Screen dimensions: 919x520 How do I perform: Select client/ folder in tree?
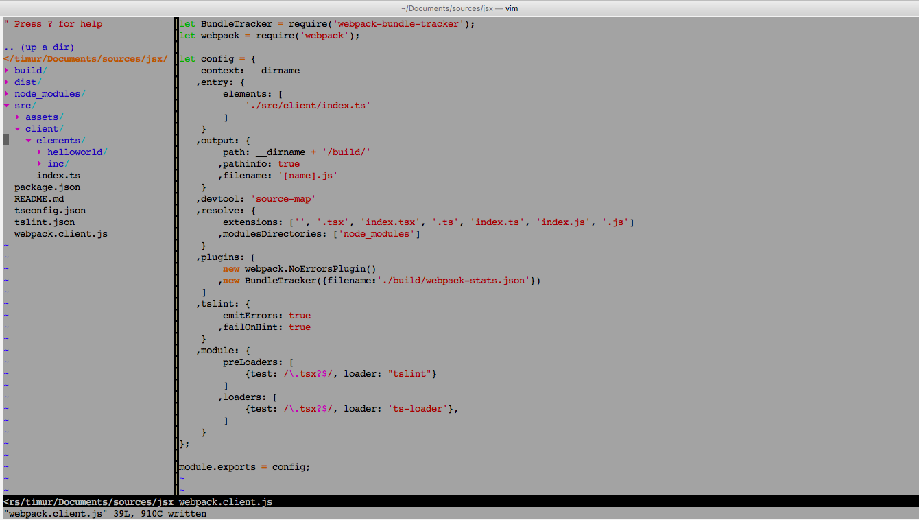[x=45, y=129]
